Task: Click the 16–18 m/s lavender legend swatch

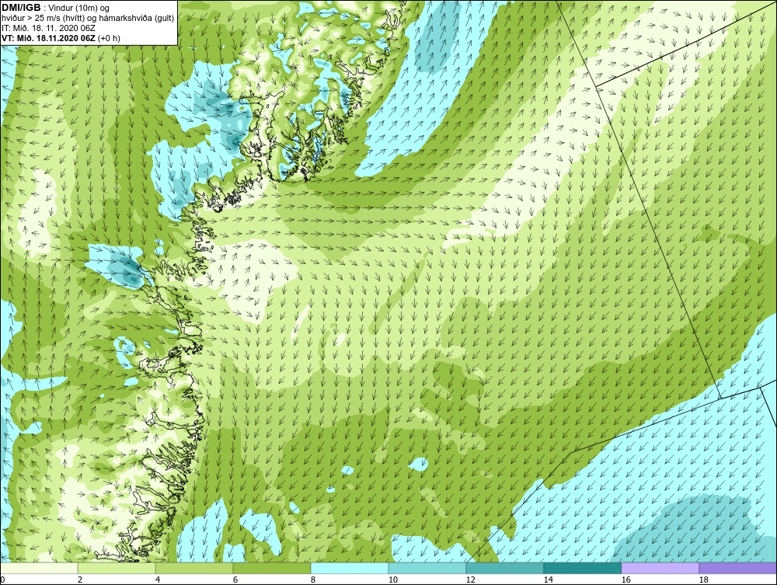Action: point(660,568)
